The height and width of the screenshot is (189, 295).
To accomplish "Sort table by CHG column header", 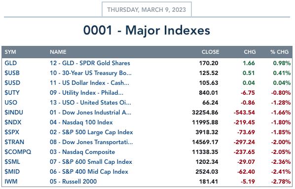I will 250,52.
